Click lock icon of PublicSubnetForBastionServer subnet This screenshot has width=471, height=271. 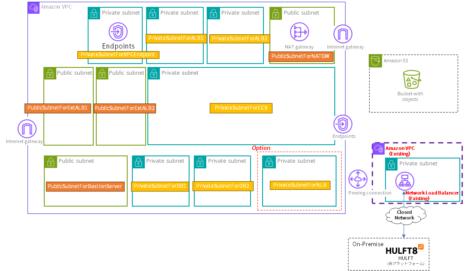[x=51, y=162]
